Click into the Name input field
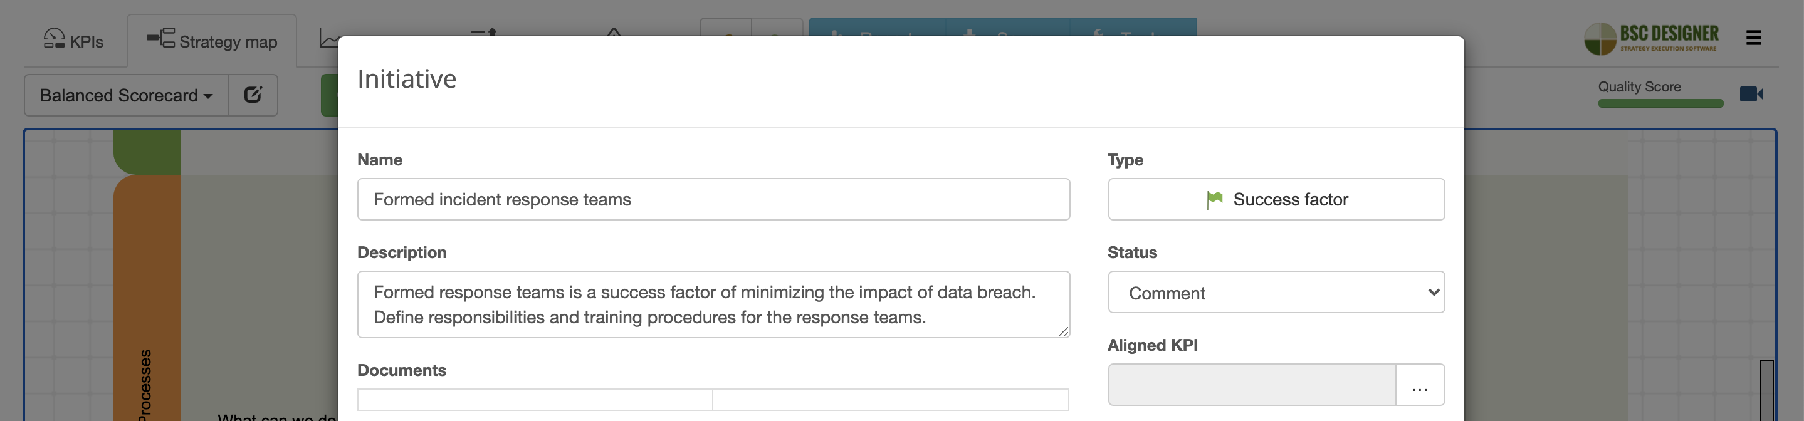 click(713, 200)
